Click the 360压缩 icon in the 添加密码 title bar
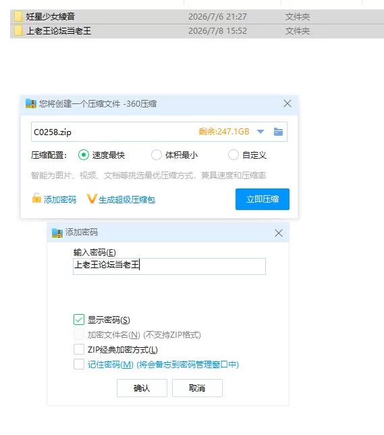 coord(57,233)
